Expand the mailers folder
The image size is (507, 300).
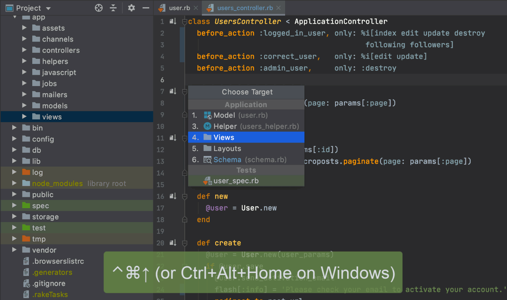[x=24, y=94]
